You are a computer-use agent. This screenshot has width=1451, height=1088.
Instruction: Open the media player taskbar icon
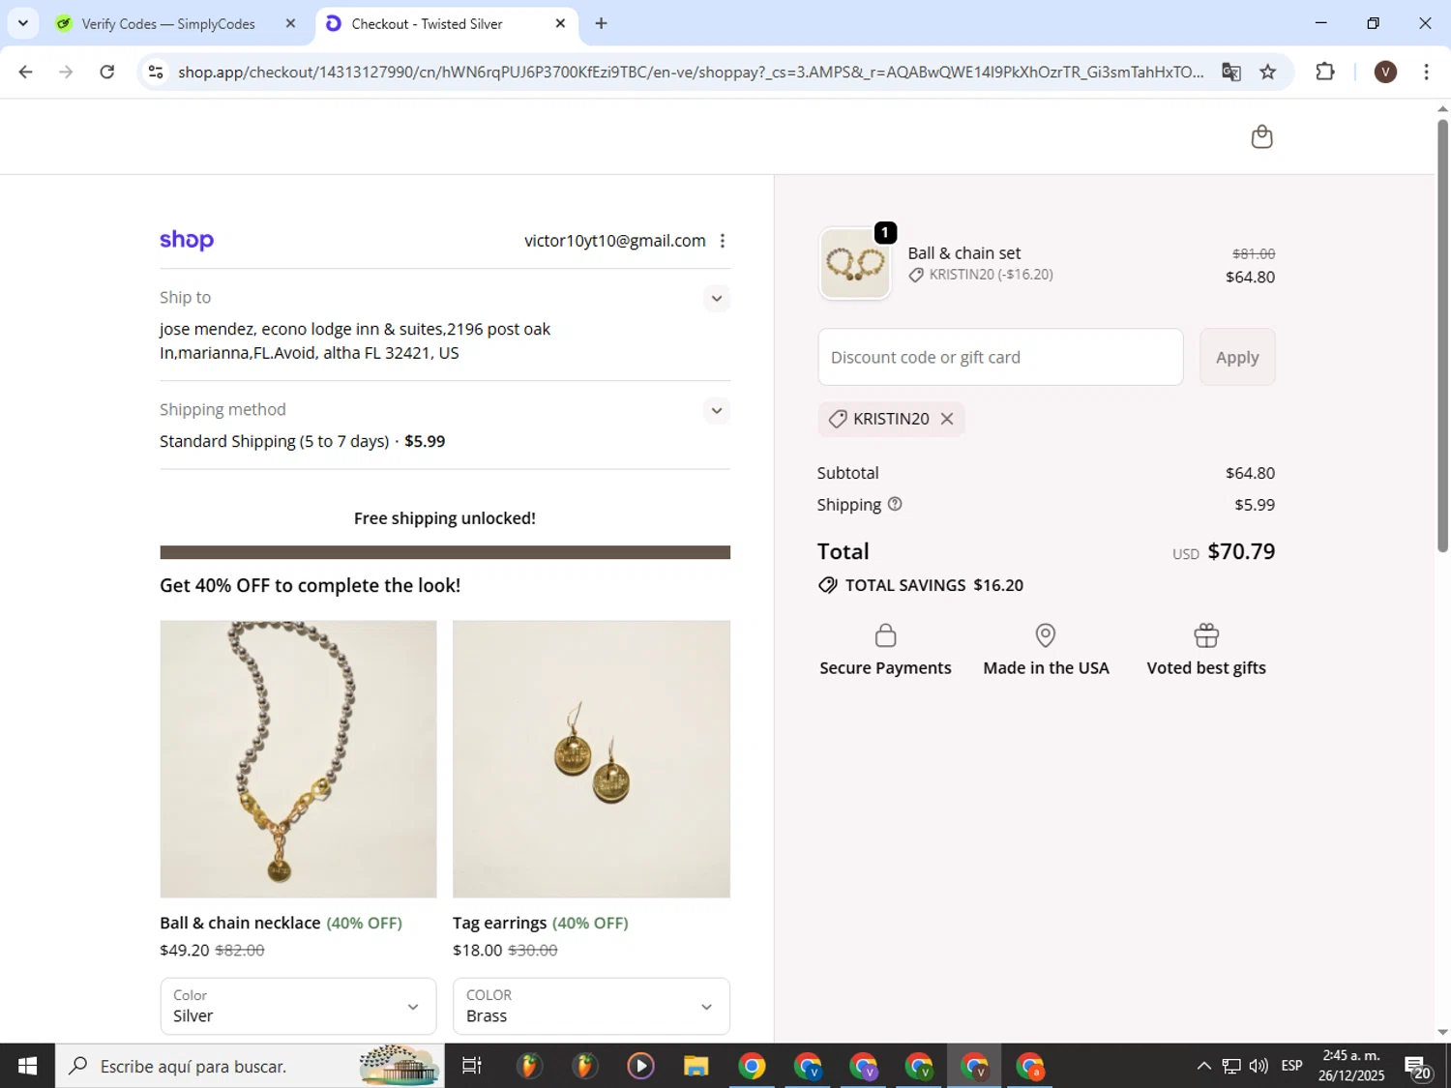coord(640,1066)
